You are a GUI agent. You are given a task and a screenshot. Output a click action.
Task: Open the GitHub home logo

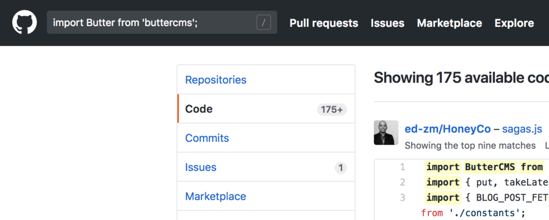point(25,22)
